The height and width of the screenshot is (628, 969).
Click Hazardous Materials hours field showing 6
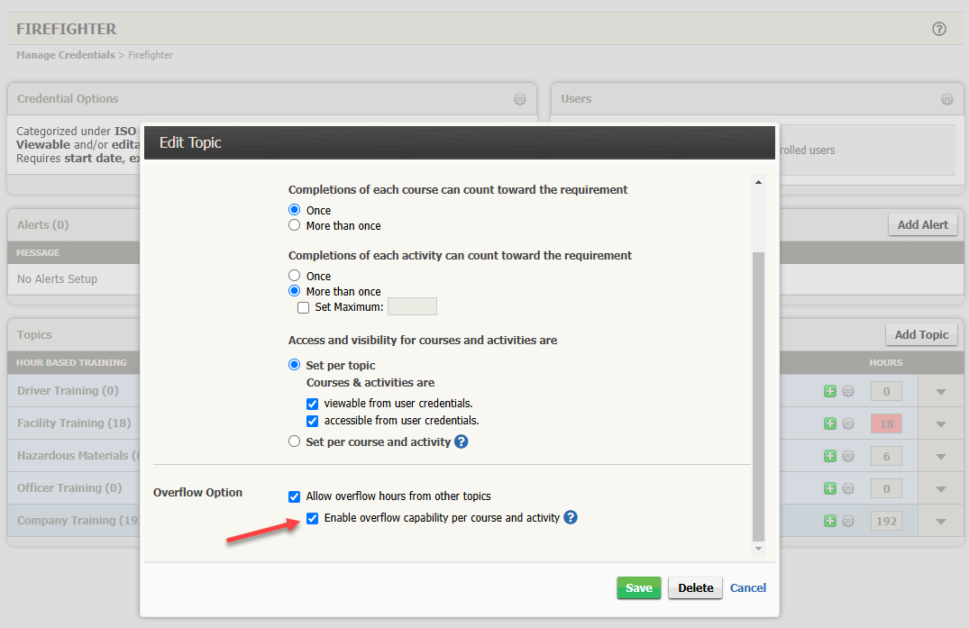coord(886,456)
